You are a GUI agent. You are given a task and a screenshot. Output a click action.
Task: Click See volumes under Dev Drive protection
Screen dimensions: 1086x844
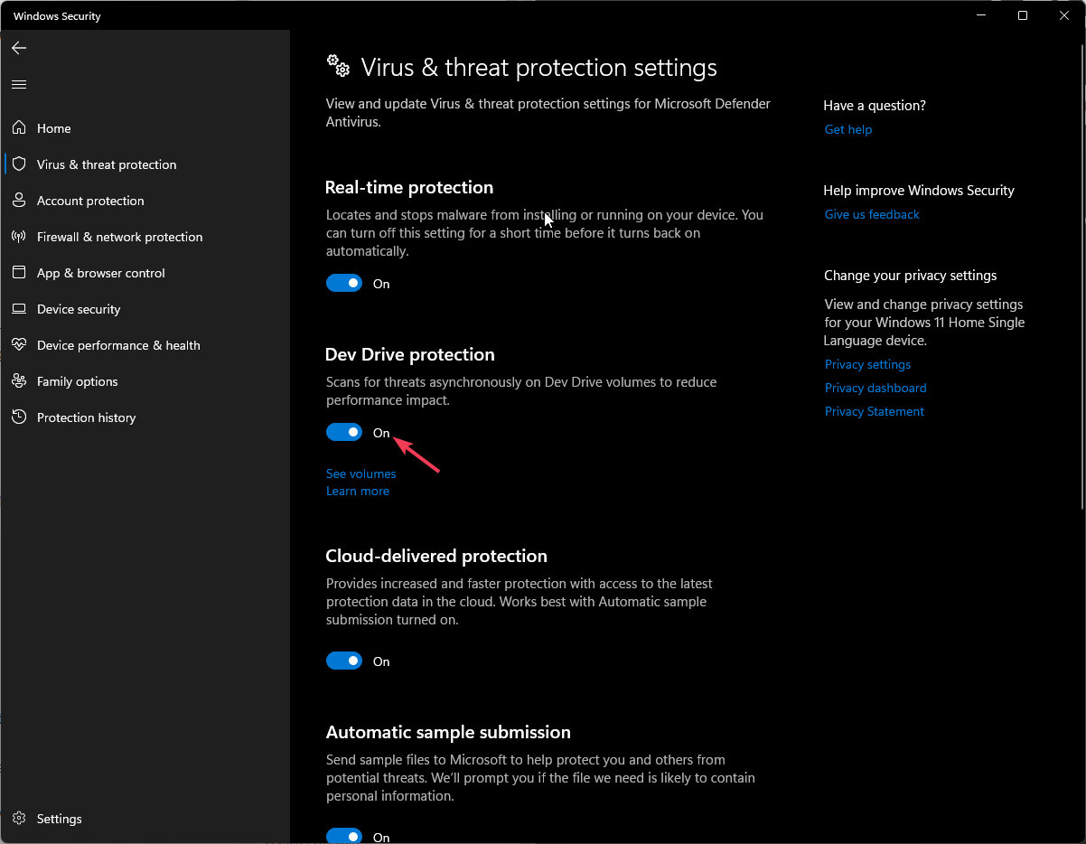point(360,473)
